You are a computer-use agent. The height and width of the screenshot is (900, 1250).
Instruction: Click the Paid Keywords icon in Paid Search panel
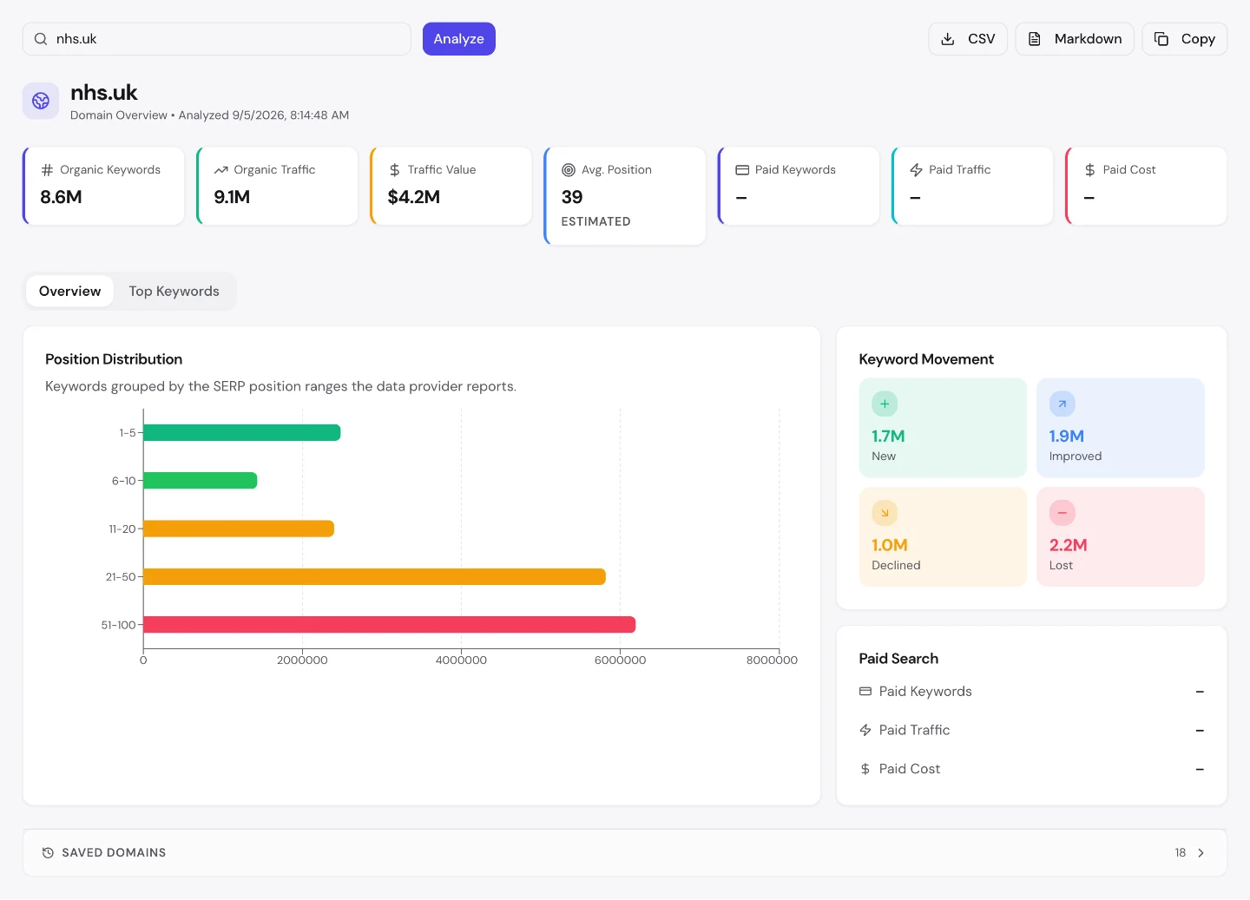(865, 692)
